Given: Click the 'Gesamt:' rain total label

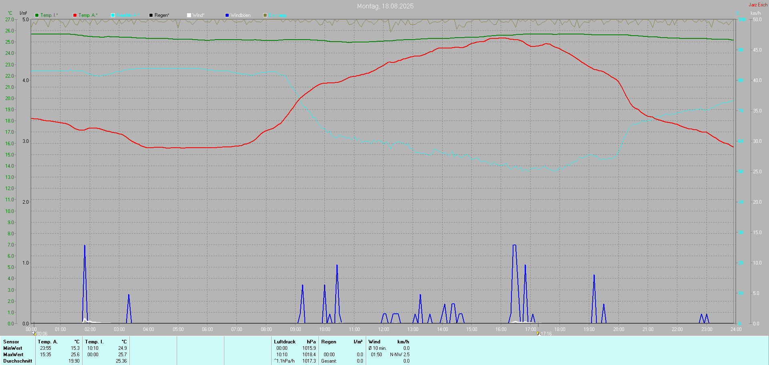Looking at the screenshot, I should tap(329, 361).
